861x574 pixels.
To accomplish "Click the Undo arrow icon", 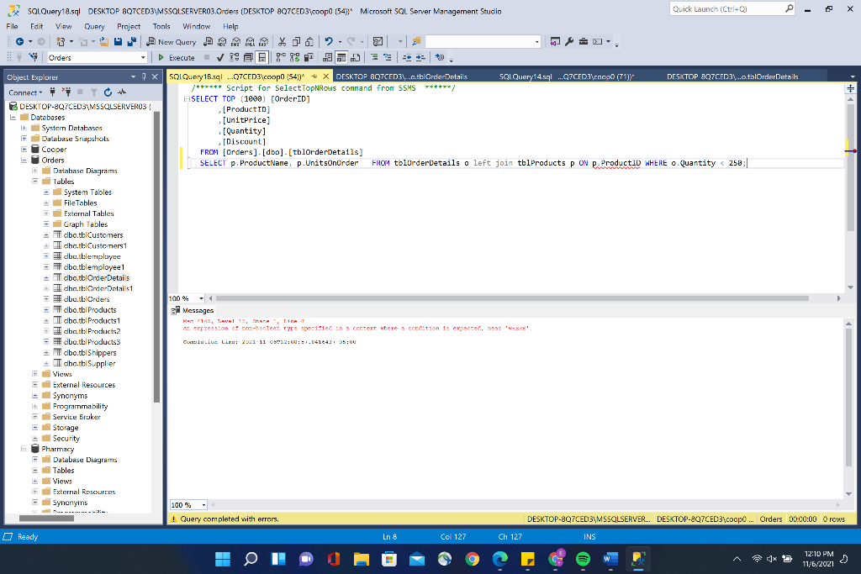I will (x=329, y=42).
